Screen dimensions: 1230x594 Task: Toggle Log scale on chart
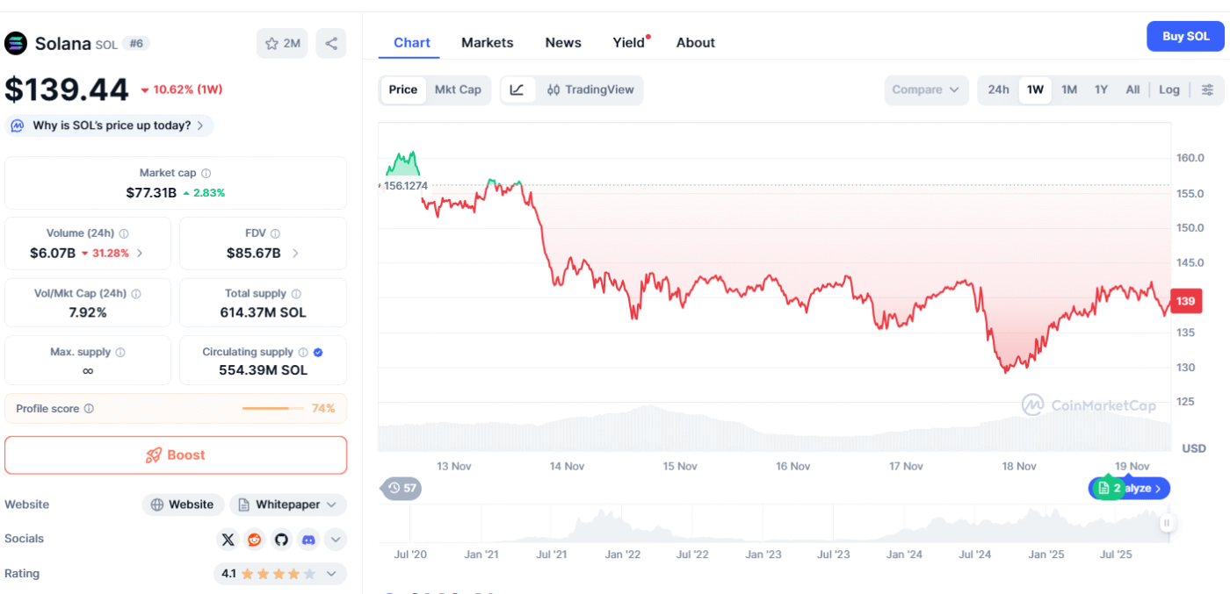[1168, 89]
